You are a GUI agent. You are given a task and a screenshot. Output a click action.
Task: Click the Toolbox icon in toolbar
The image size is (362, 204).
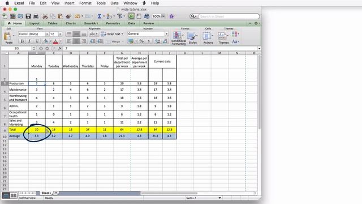tap(139, 16)
